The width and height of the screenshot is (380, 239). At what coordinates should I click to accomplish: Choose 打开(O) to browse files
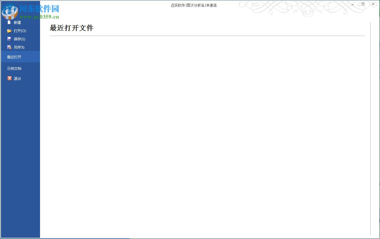tap(19, 31)
